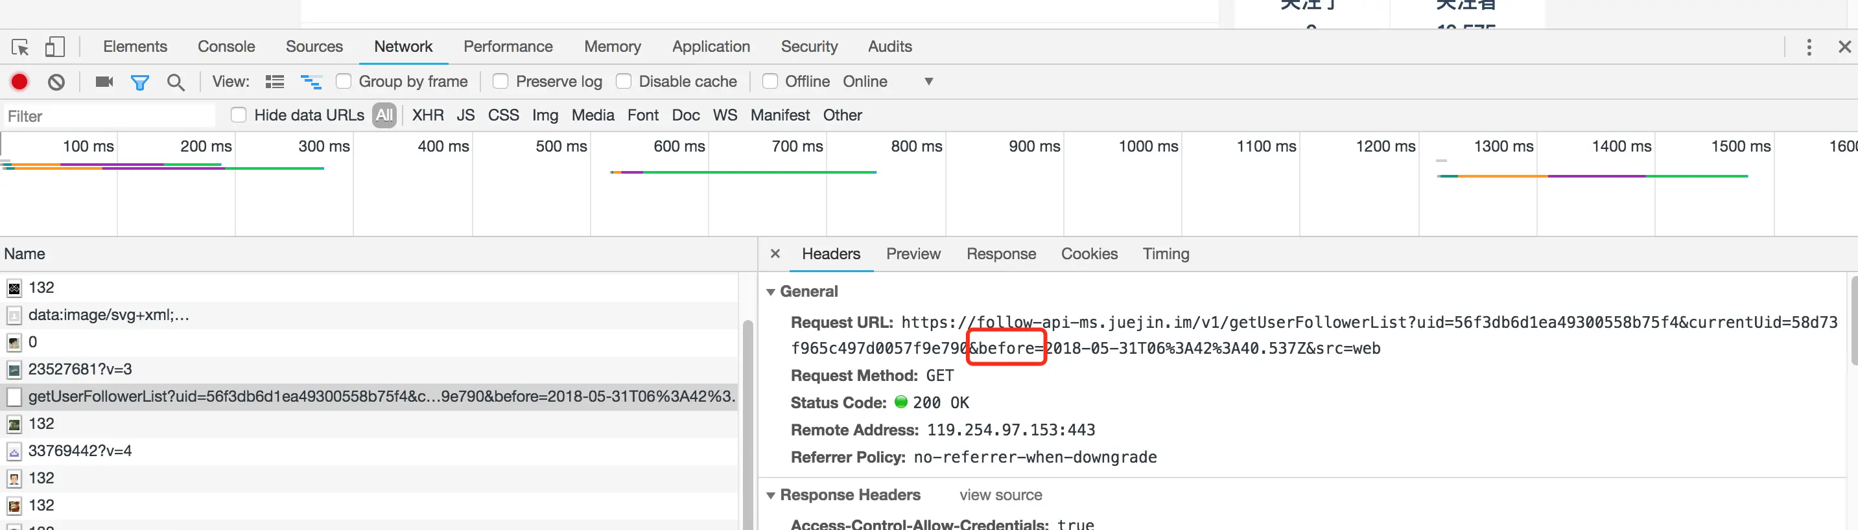Screen dimensions: 1858x530
Task: Filter requests by Font
Action: pyautogui.click(x=642, y=115)
